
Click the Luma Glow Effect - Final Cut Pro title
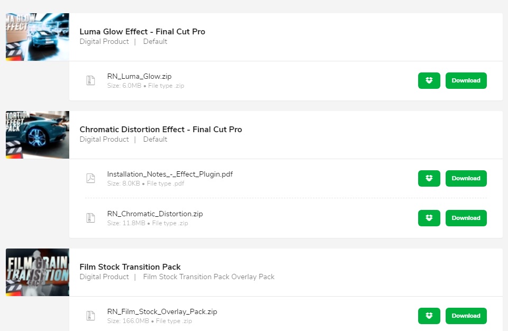click(142, 32)
